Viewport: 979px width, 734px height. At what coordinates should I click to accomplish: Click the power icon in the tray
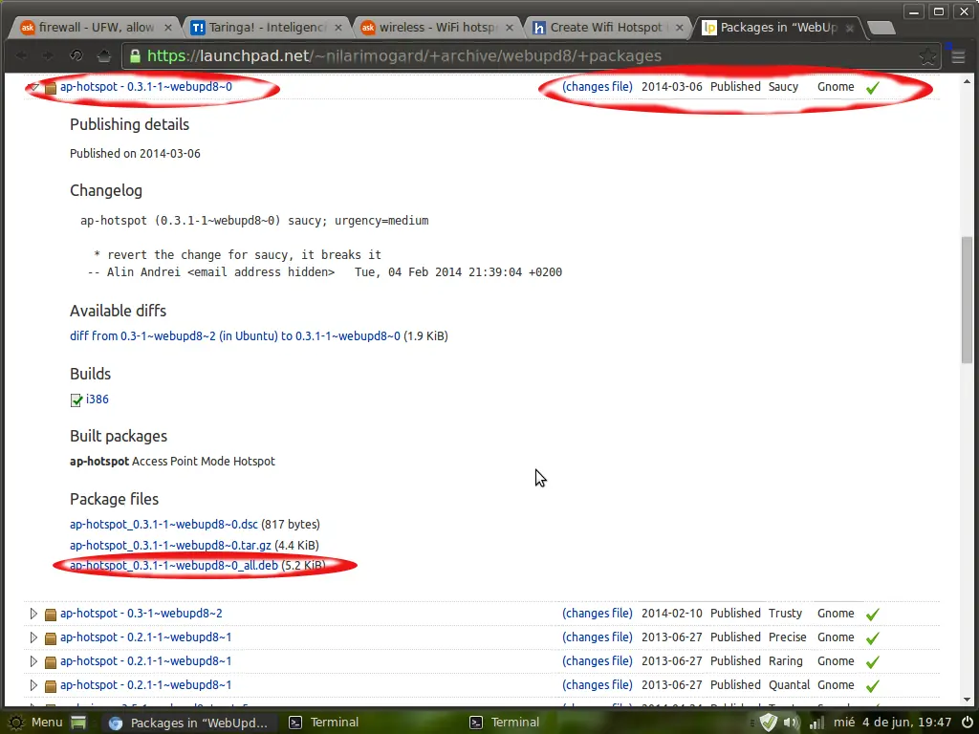pyautogui.click(x=967, y=723)
